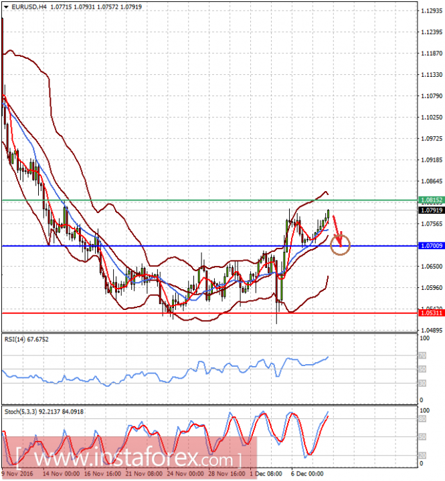Select the RSI 70 level marker
Image resolution: width=445 pixels, height=481 pixels.
[422, 355]
